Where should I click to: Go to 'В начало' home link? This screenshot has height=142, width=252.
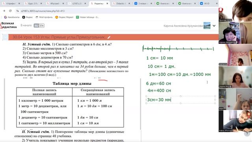(x=26, y=25)
